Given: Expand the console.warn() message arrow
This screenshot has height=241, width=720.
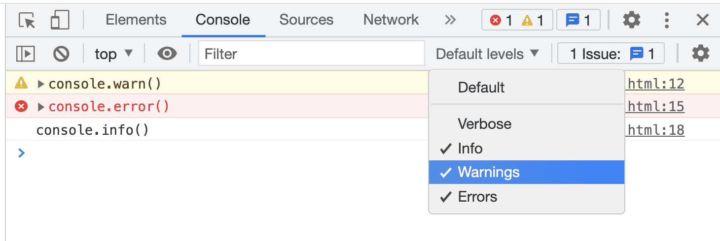Looking at the screenshot, I should (x=41, y=84).
